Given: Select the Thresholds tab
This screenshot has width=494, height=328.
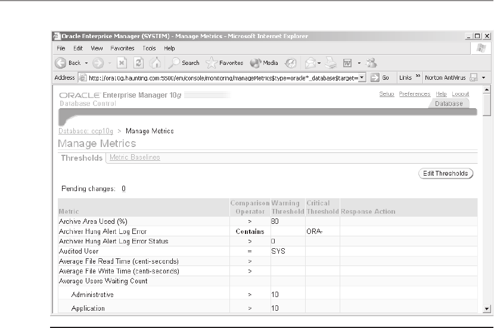Looking at the screenshot, I should point(82,158).
